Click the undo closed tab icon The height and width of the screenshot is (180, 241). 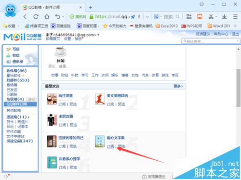(x=57, y=16)
